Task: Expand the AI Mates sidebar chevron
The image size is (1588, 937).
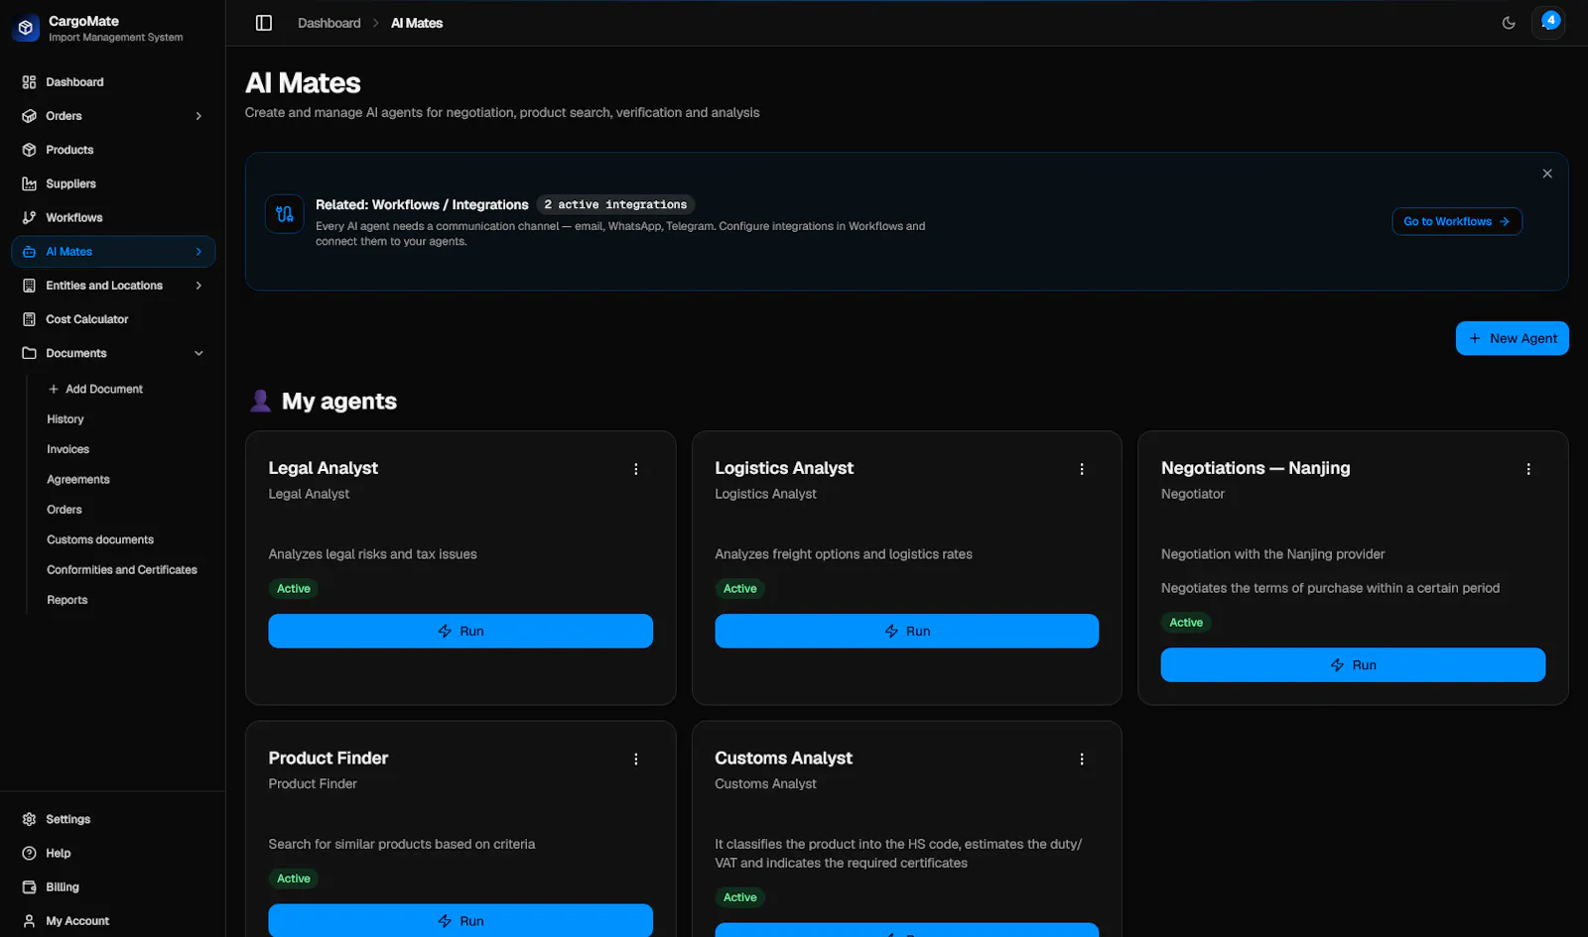Action: click(198, 252)
